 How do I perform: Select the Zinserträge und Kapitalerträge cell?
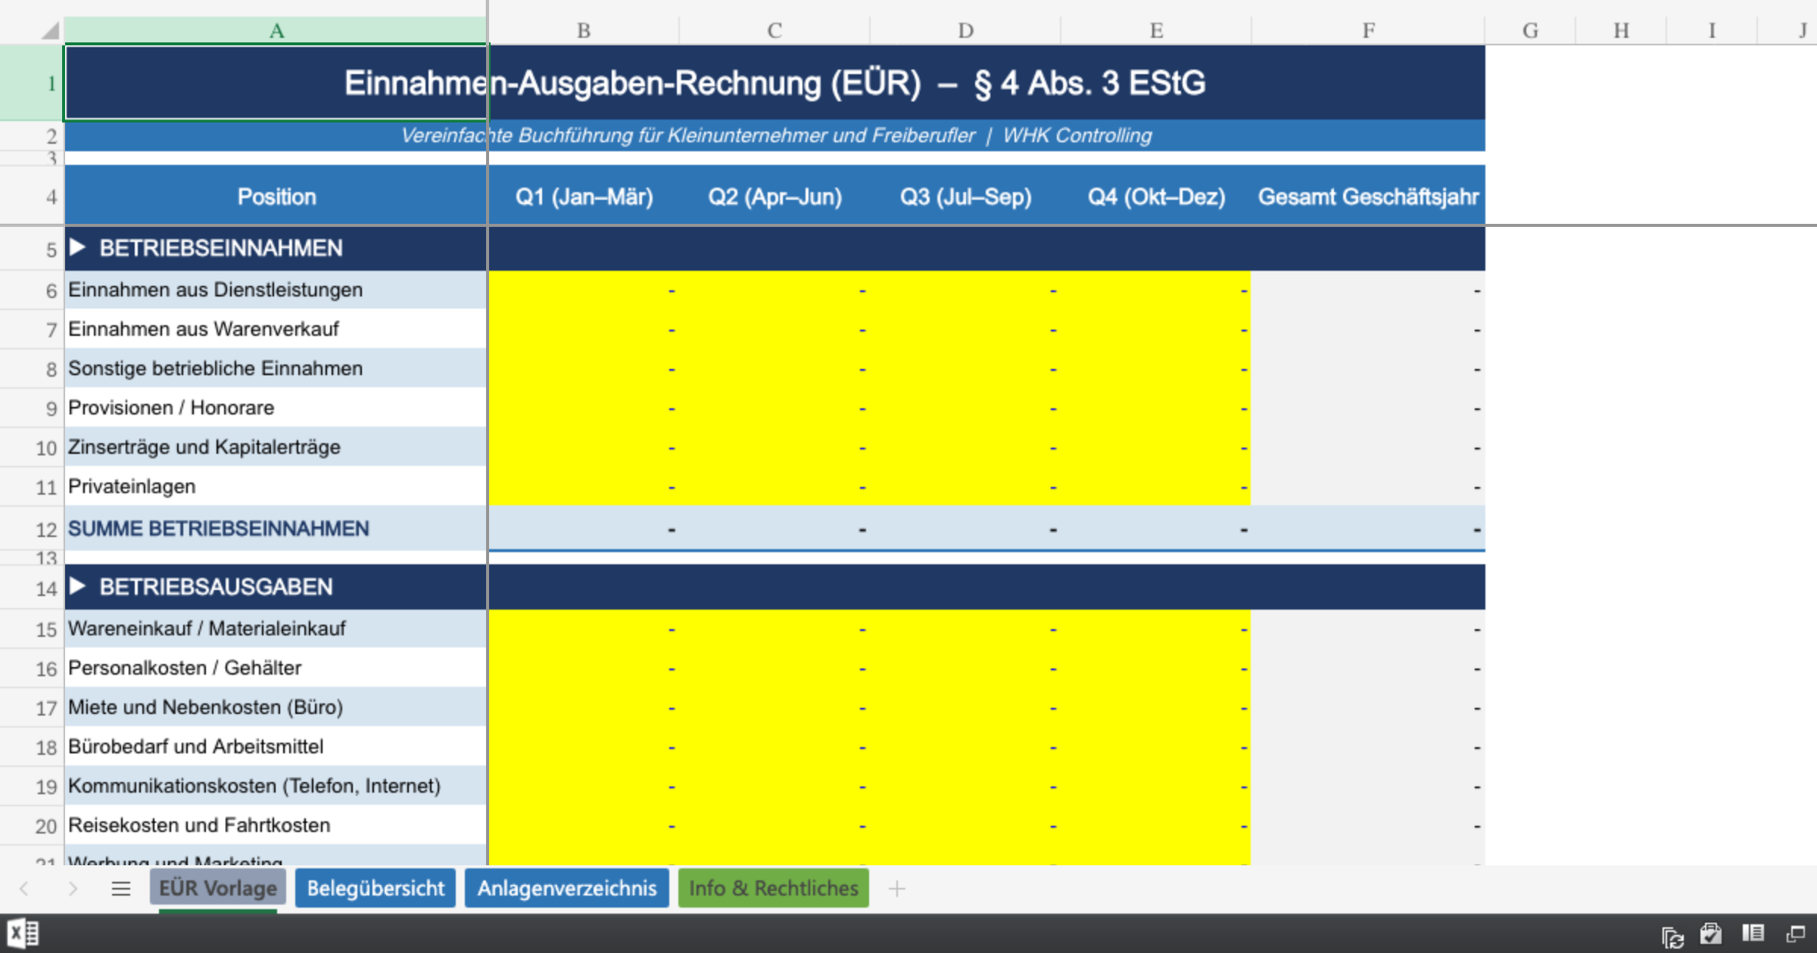pyautogui.click(x=276, y=447)
